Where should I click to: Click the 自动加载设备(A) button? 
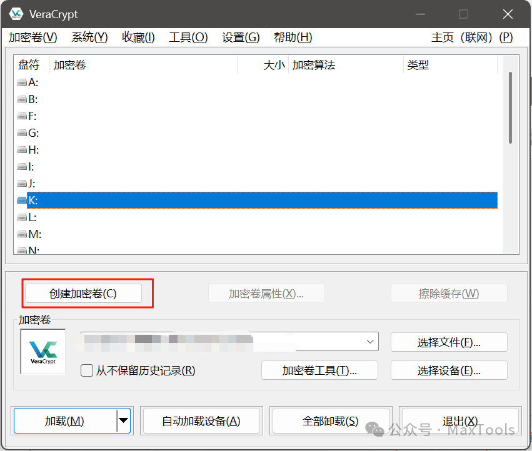tap(201, 421)
